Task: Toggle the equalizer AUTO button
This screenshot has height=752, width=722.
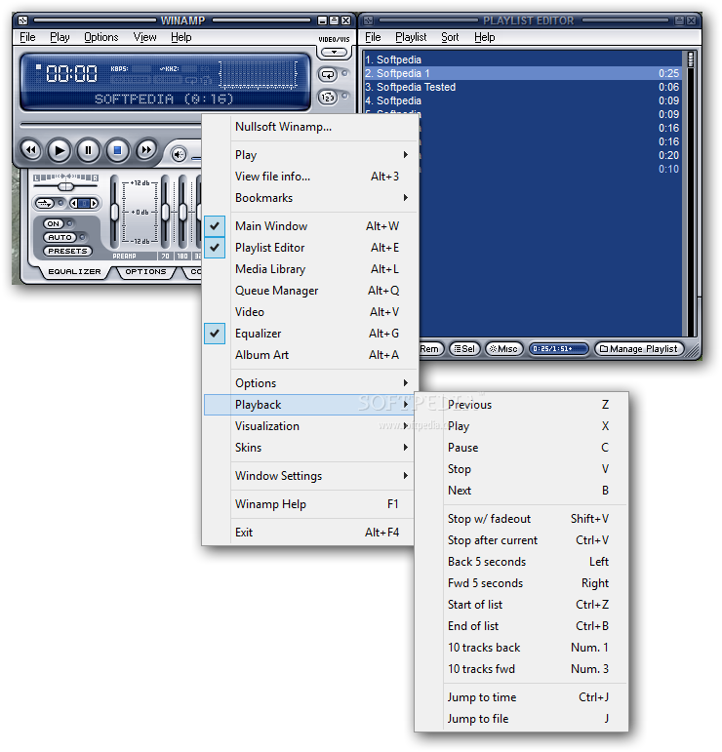Action: coord(60,237)
